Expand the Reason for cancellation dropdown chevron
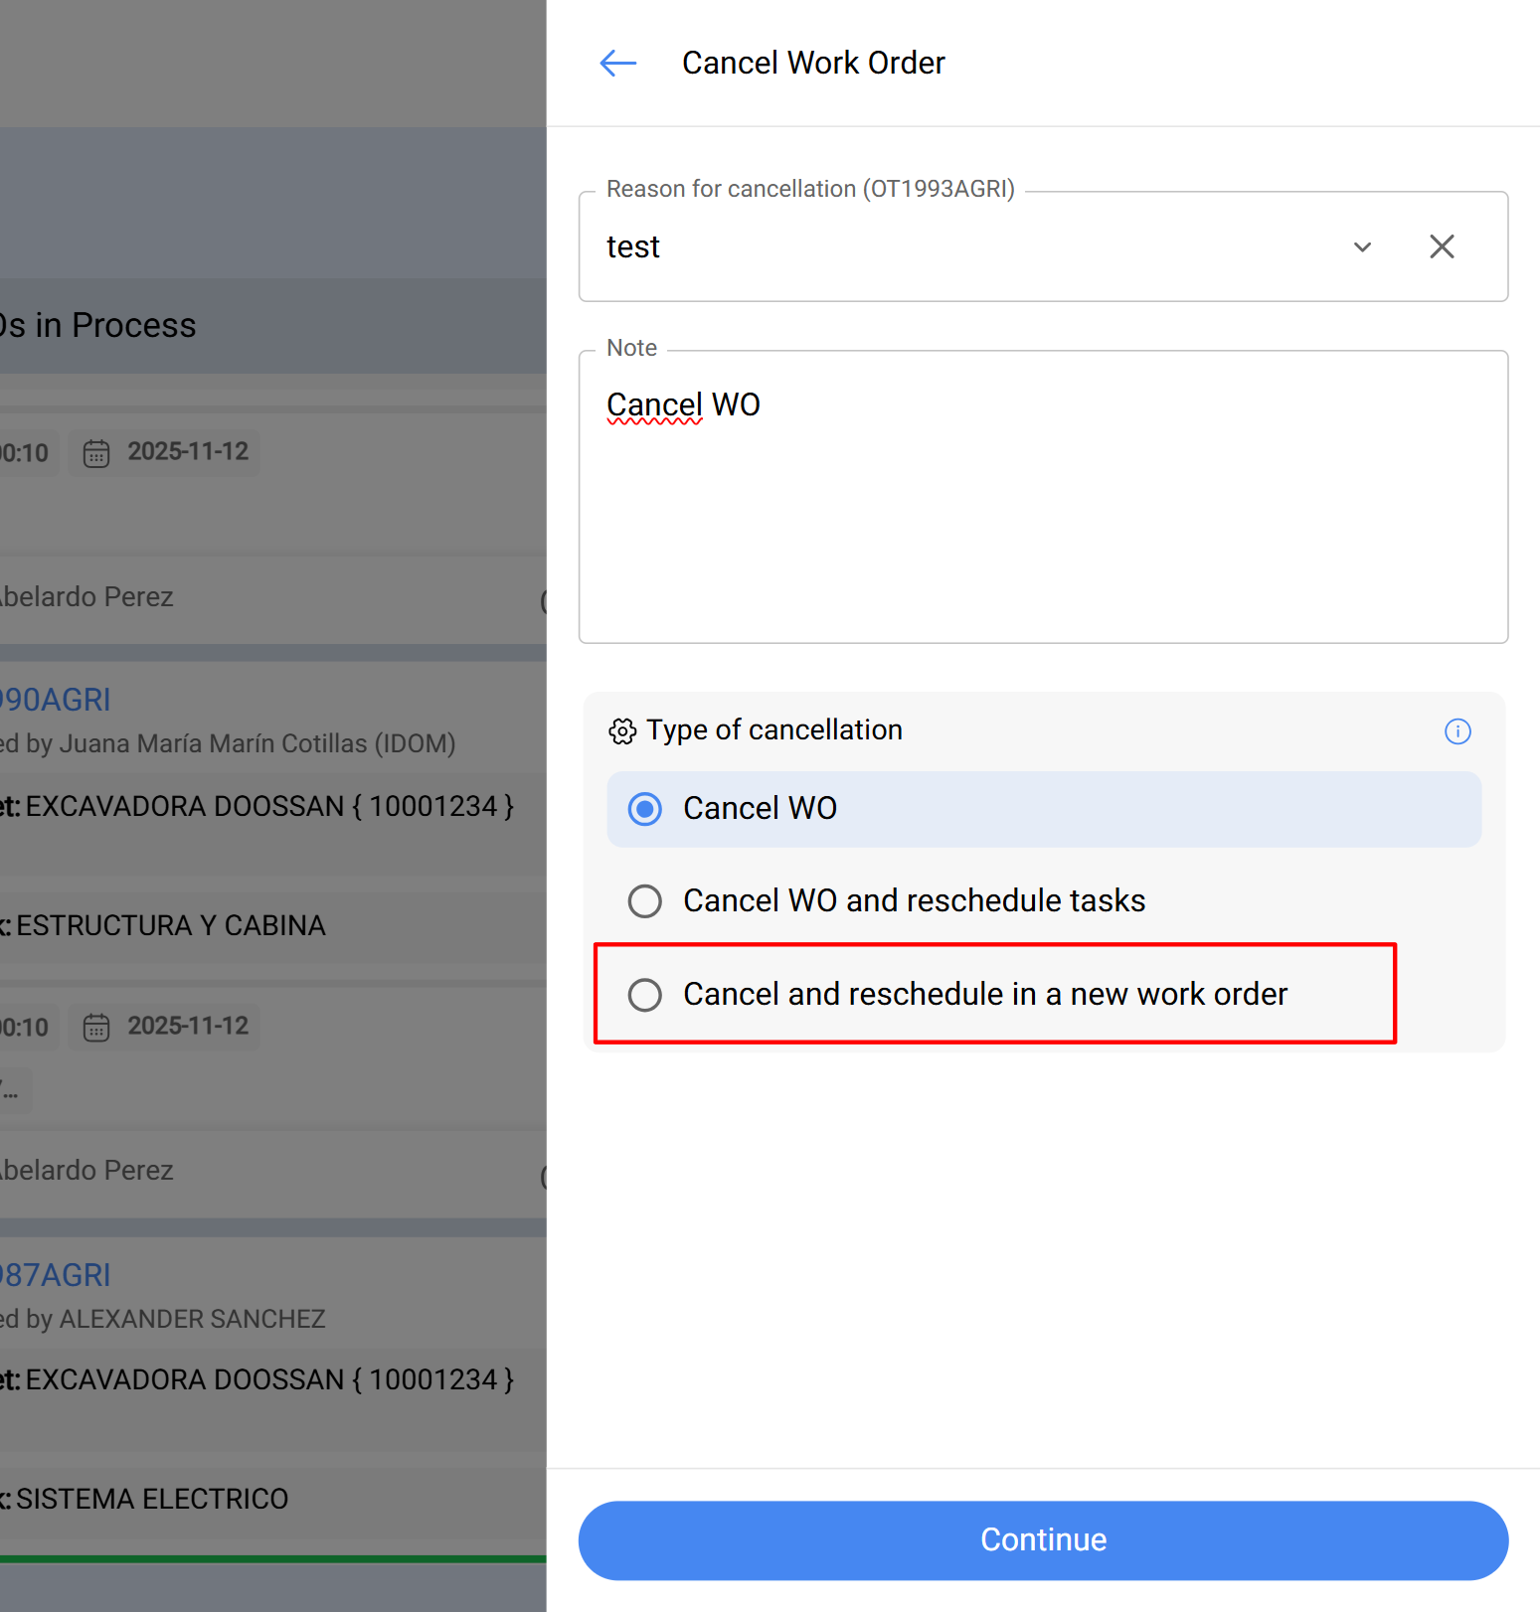1540x1612 pixels. click(x=1362, y=246)
